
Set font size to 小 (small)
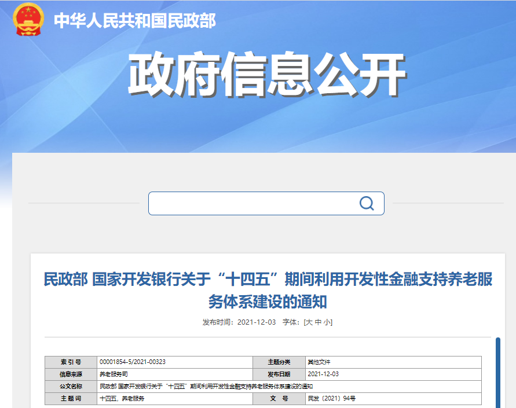click(x=327, y=322)
